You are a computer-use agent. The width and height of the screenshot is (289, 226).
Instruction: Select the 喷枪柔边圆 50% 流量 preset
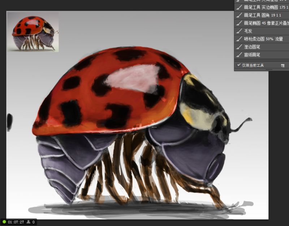(x=262, y=39)
